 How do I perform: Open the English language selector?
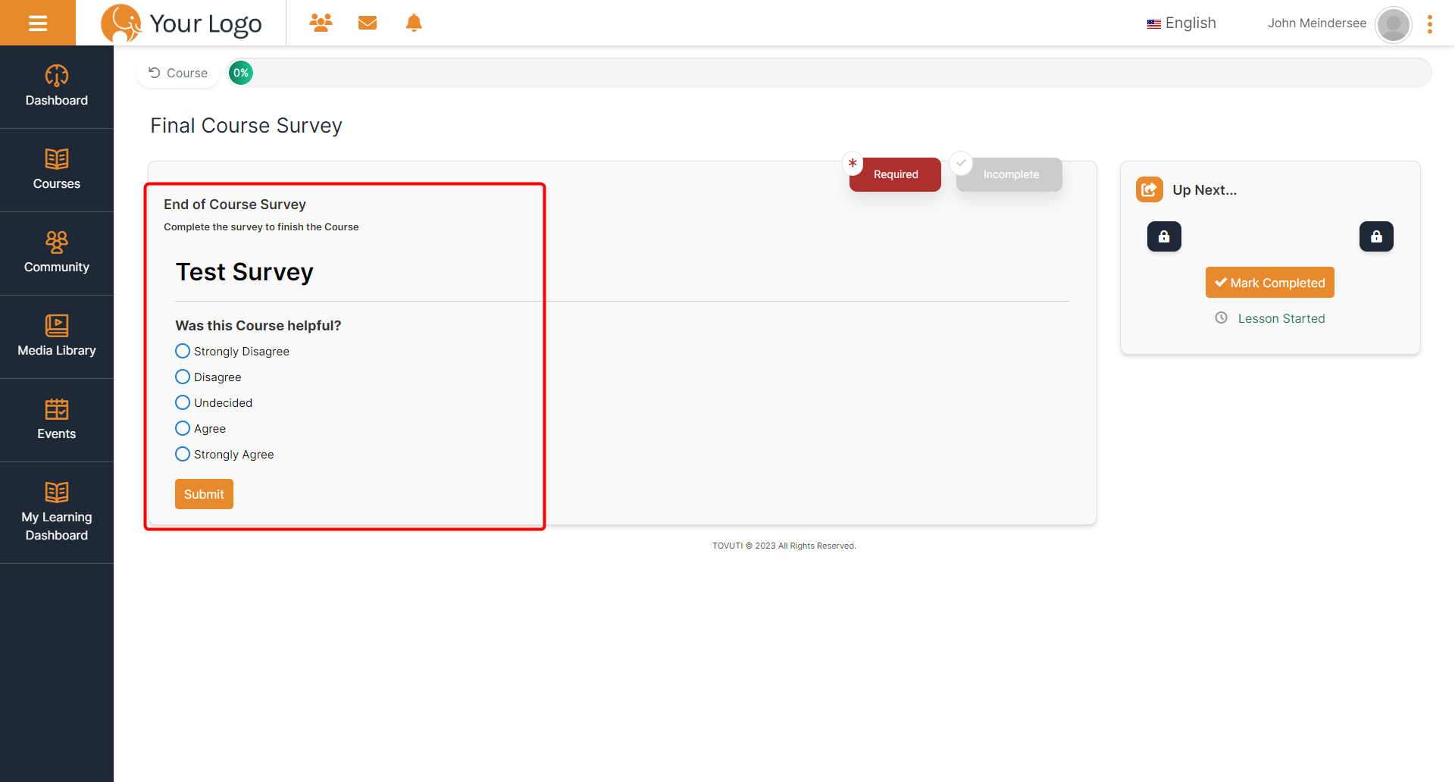click(x=1181, y=23)
